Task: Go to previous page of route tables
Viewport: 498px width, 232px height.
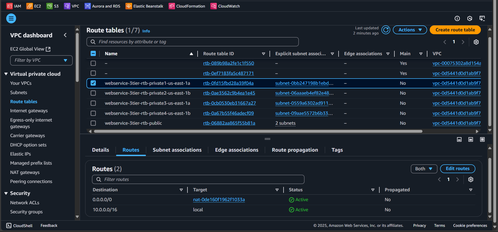Action: point(445,42)
